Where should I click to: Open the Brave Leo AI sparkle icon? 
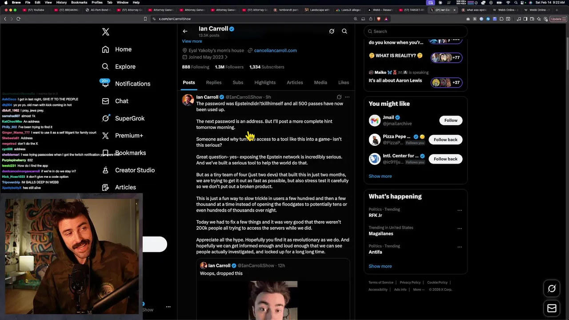click(538, 19)
